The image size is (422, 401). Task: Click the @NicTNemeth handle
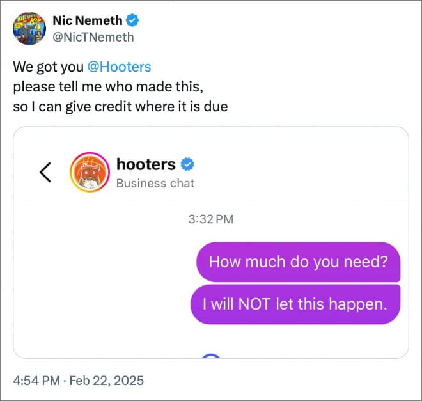[93, 36]
